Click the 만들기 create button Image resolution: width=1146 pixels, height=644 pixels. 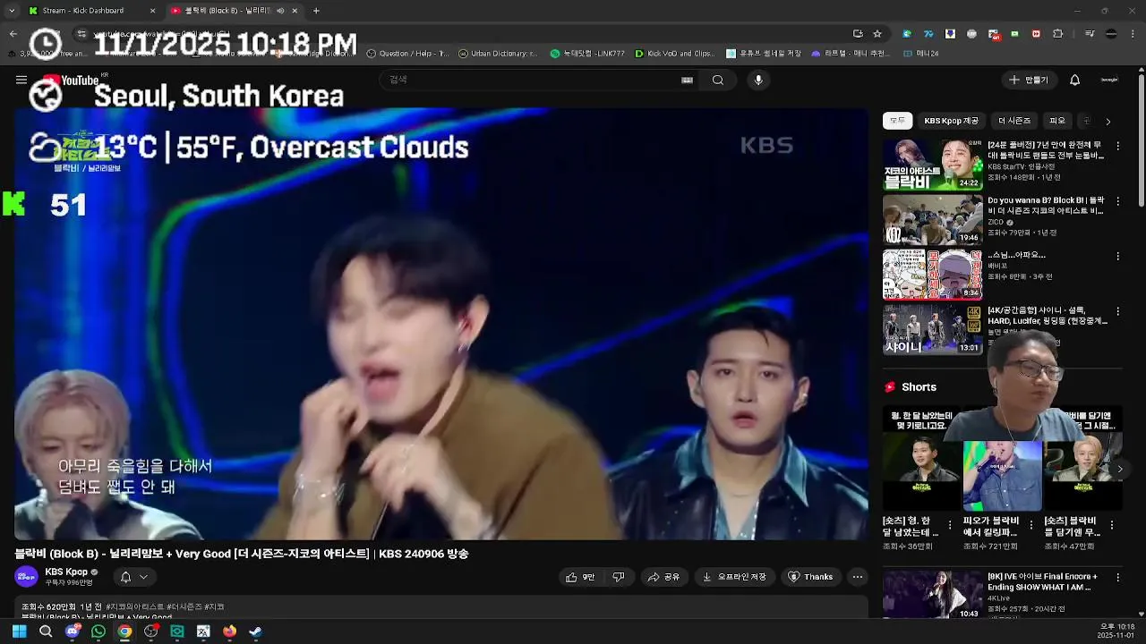1028,80
